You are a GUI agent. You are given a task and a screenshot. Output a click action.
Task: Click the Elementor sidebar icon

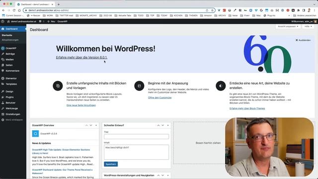3,79
